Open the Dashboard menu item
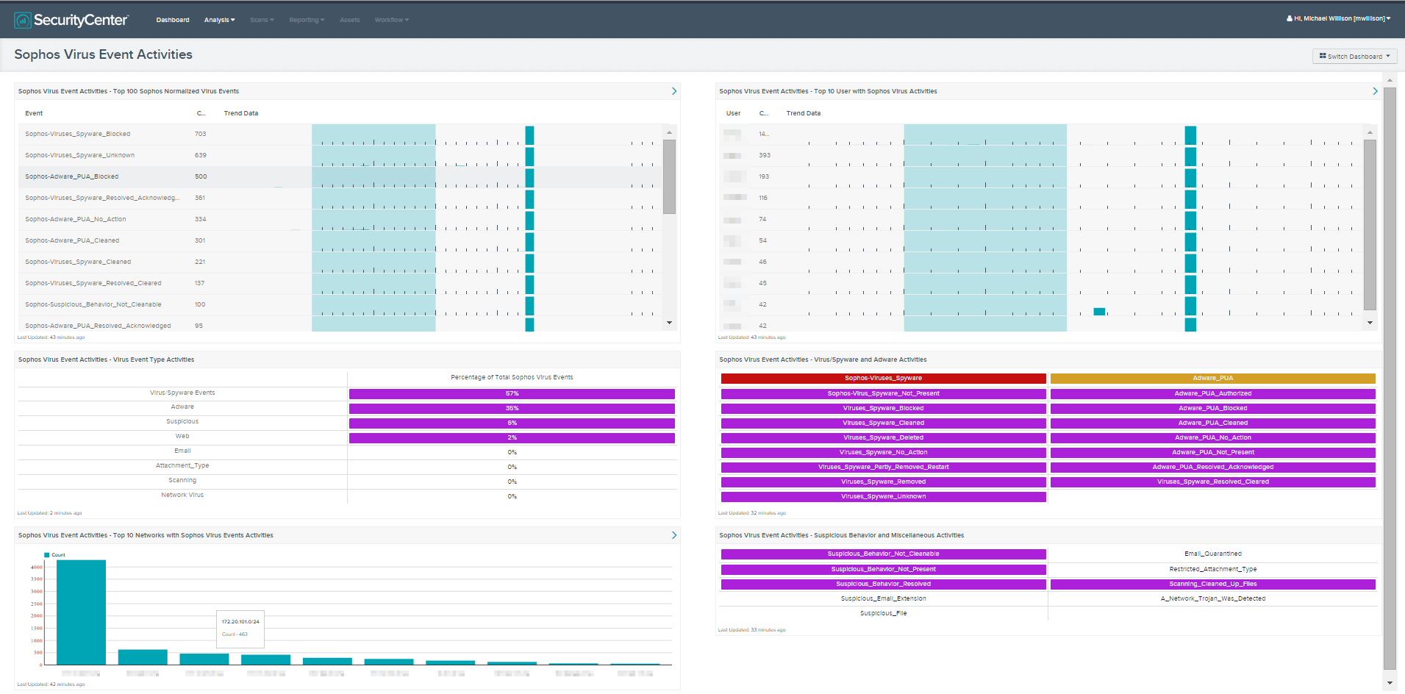 click(x=173, y=20)
